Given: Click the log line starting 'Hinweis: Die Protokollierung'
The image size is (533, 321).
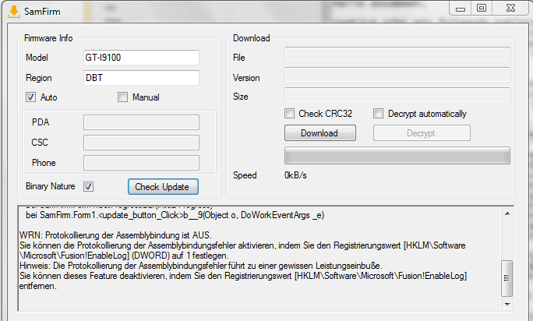Looking at the screenshot, I should pos(201,266).
